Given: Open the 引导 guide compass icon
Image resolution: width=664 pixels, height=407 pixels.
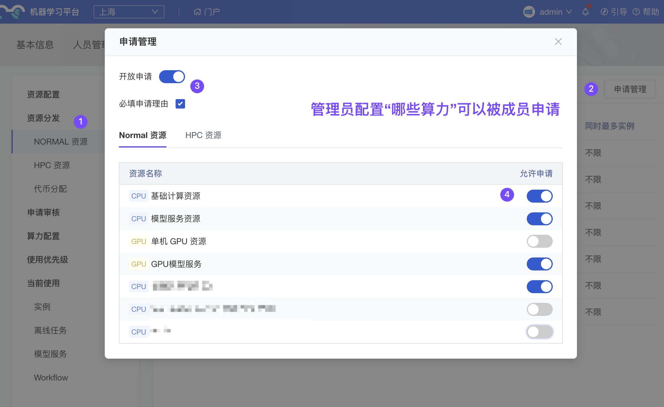Looking at the screenshot, I should [604, 12].
